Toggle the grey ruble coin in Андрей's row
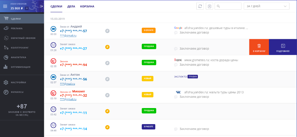The image size is (297, 137). click(107, 31)
